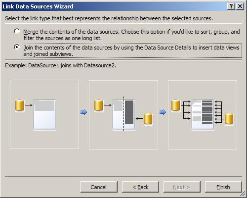Click the top-left database cylinder in middle diagram
This screenshot has height=199, width=247.
[99, 105]
